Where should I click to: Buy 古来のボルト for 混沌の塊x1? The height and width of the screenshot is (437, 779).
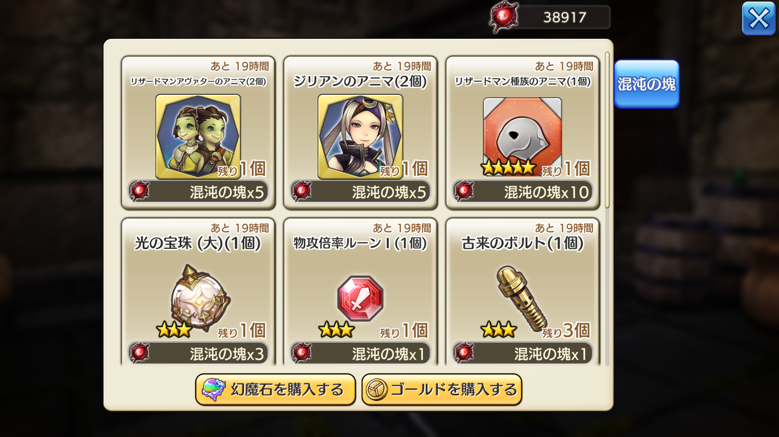pos(522,354)
